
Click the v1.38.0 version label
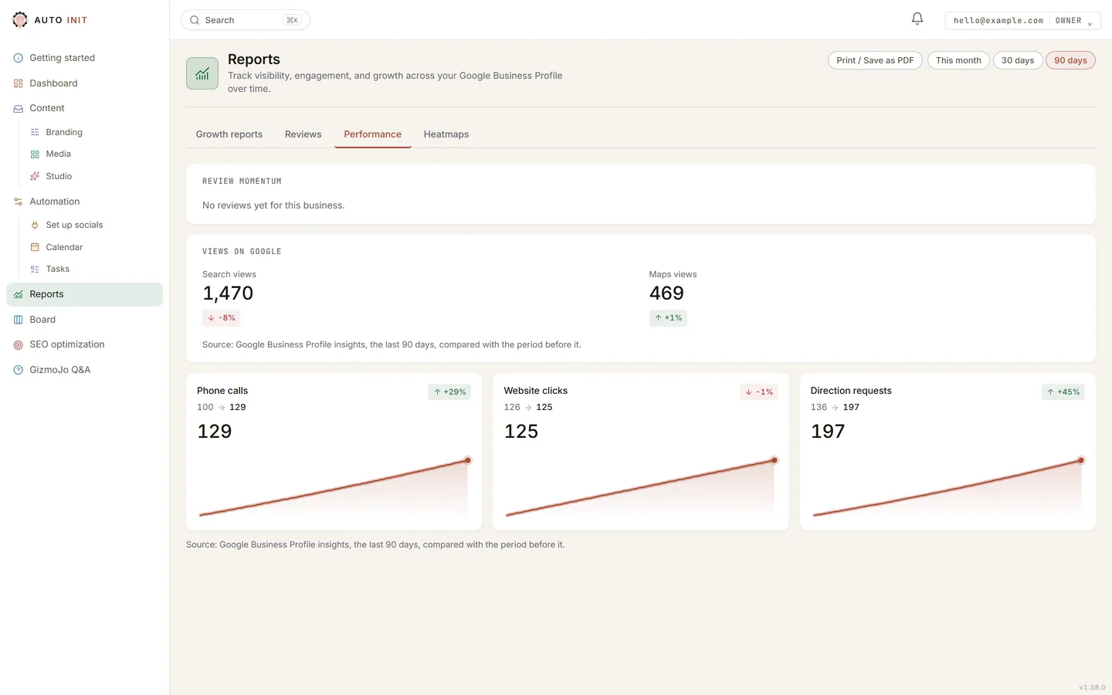pos(1092,687)
